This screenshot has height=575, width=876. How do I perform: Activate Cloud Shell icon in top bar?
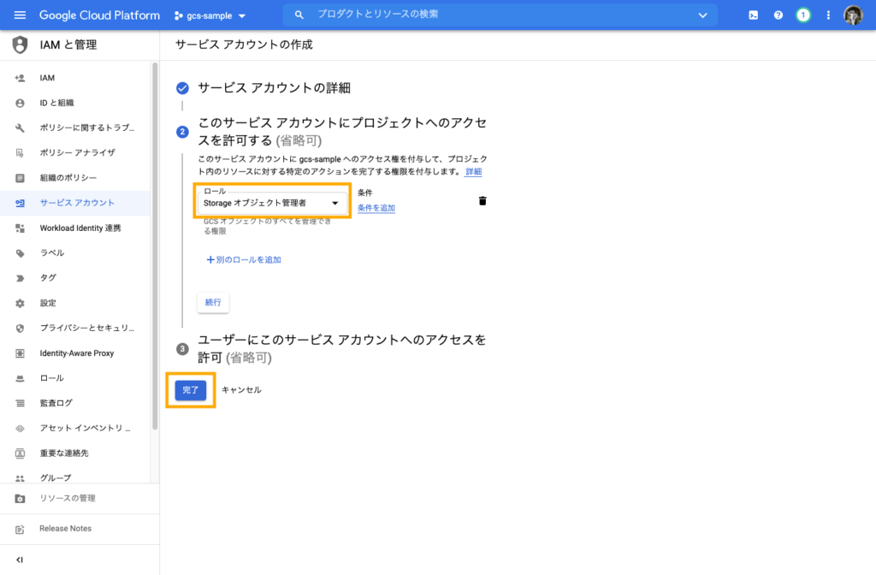tap(754, 15)
